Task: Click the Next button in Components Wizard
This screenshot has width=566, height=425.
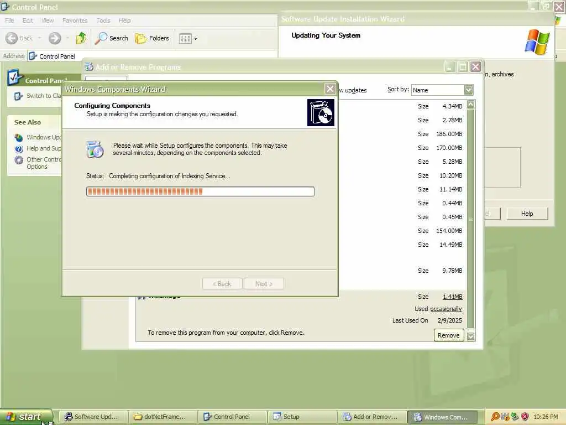Action: point(264,284)
